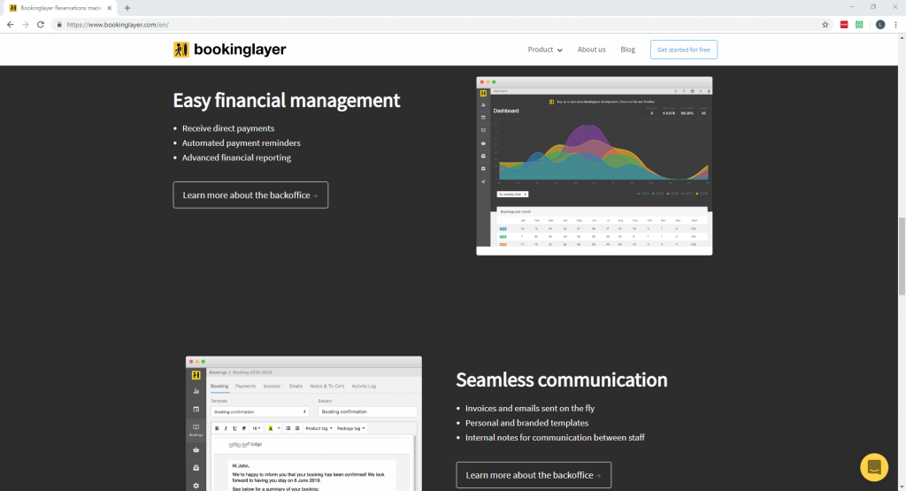
Task: Open the About us page
Action: 591,50
